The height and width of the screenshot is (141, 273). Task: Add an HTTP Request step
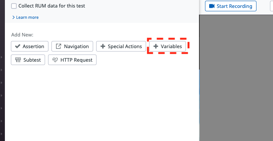[x=72, y=60]
